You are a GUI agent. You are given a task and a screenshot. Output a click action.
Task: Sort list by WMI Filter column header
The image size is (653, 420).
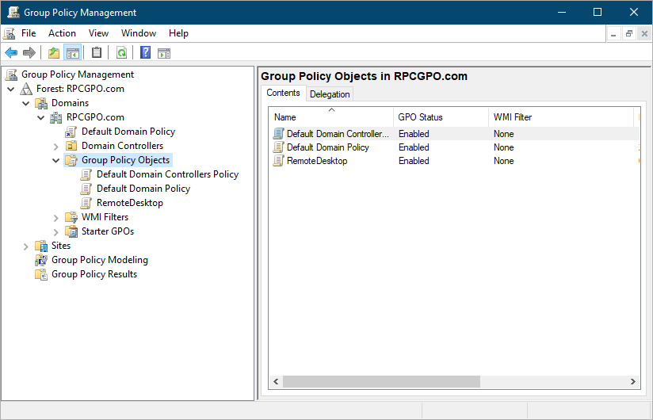coord(512,117)
